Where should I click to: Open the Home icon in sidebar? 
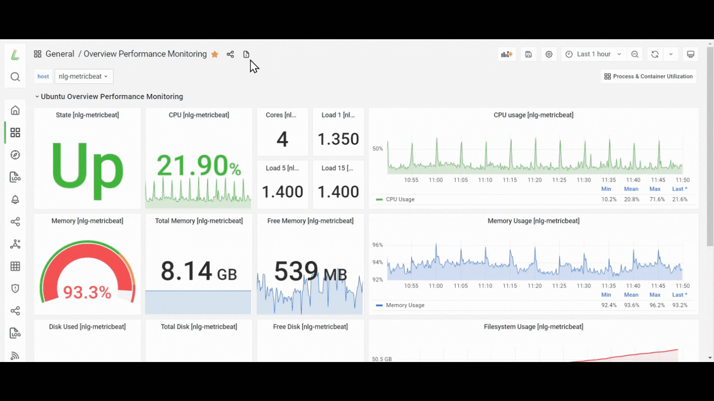[15, 110]
